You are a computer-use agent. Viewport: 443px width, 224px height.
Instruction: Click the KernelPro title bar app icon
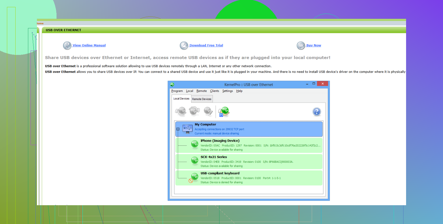[x=172, y=85]
